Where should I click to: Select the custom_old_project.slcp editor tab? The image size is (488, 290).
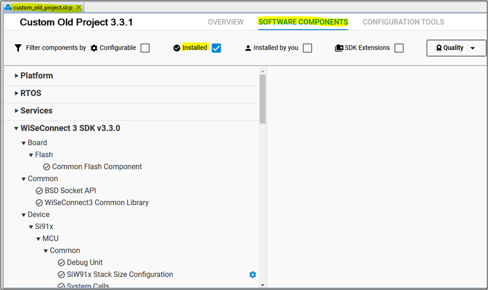(43, 8)
